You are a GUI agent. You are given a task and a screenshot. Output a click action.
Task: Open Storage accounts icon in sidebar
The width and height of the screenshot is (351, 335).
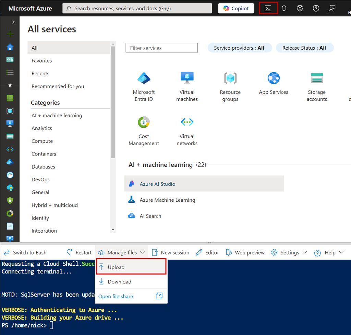tap(10, 136)
